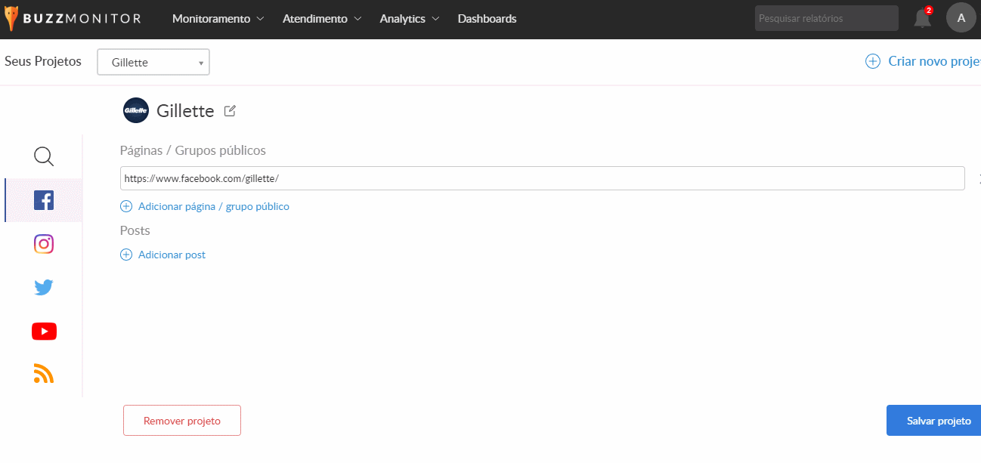Expand the Atendimento menu
Viewport: 981px width, 463px height.
322,19
